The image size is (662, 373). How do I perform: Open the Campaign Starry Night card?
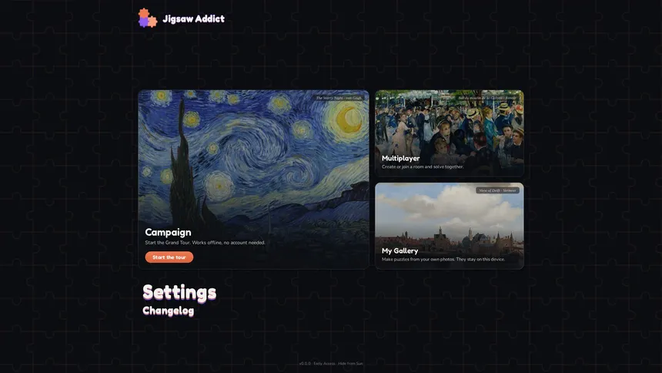[253, 180]
